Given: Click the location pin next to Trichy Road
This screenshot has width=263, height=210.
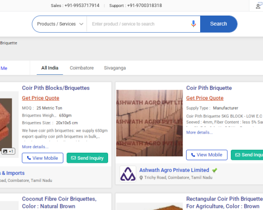Looking at the screenshot, I should point(141,178).
